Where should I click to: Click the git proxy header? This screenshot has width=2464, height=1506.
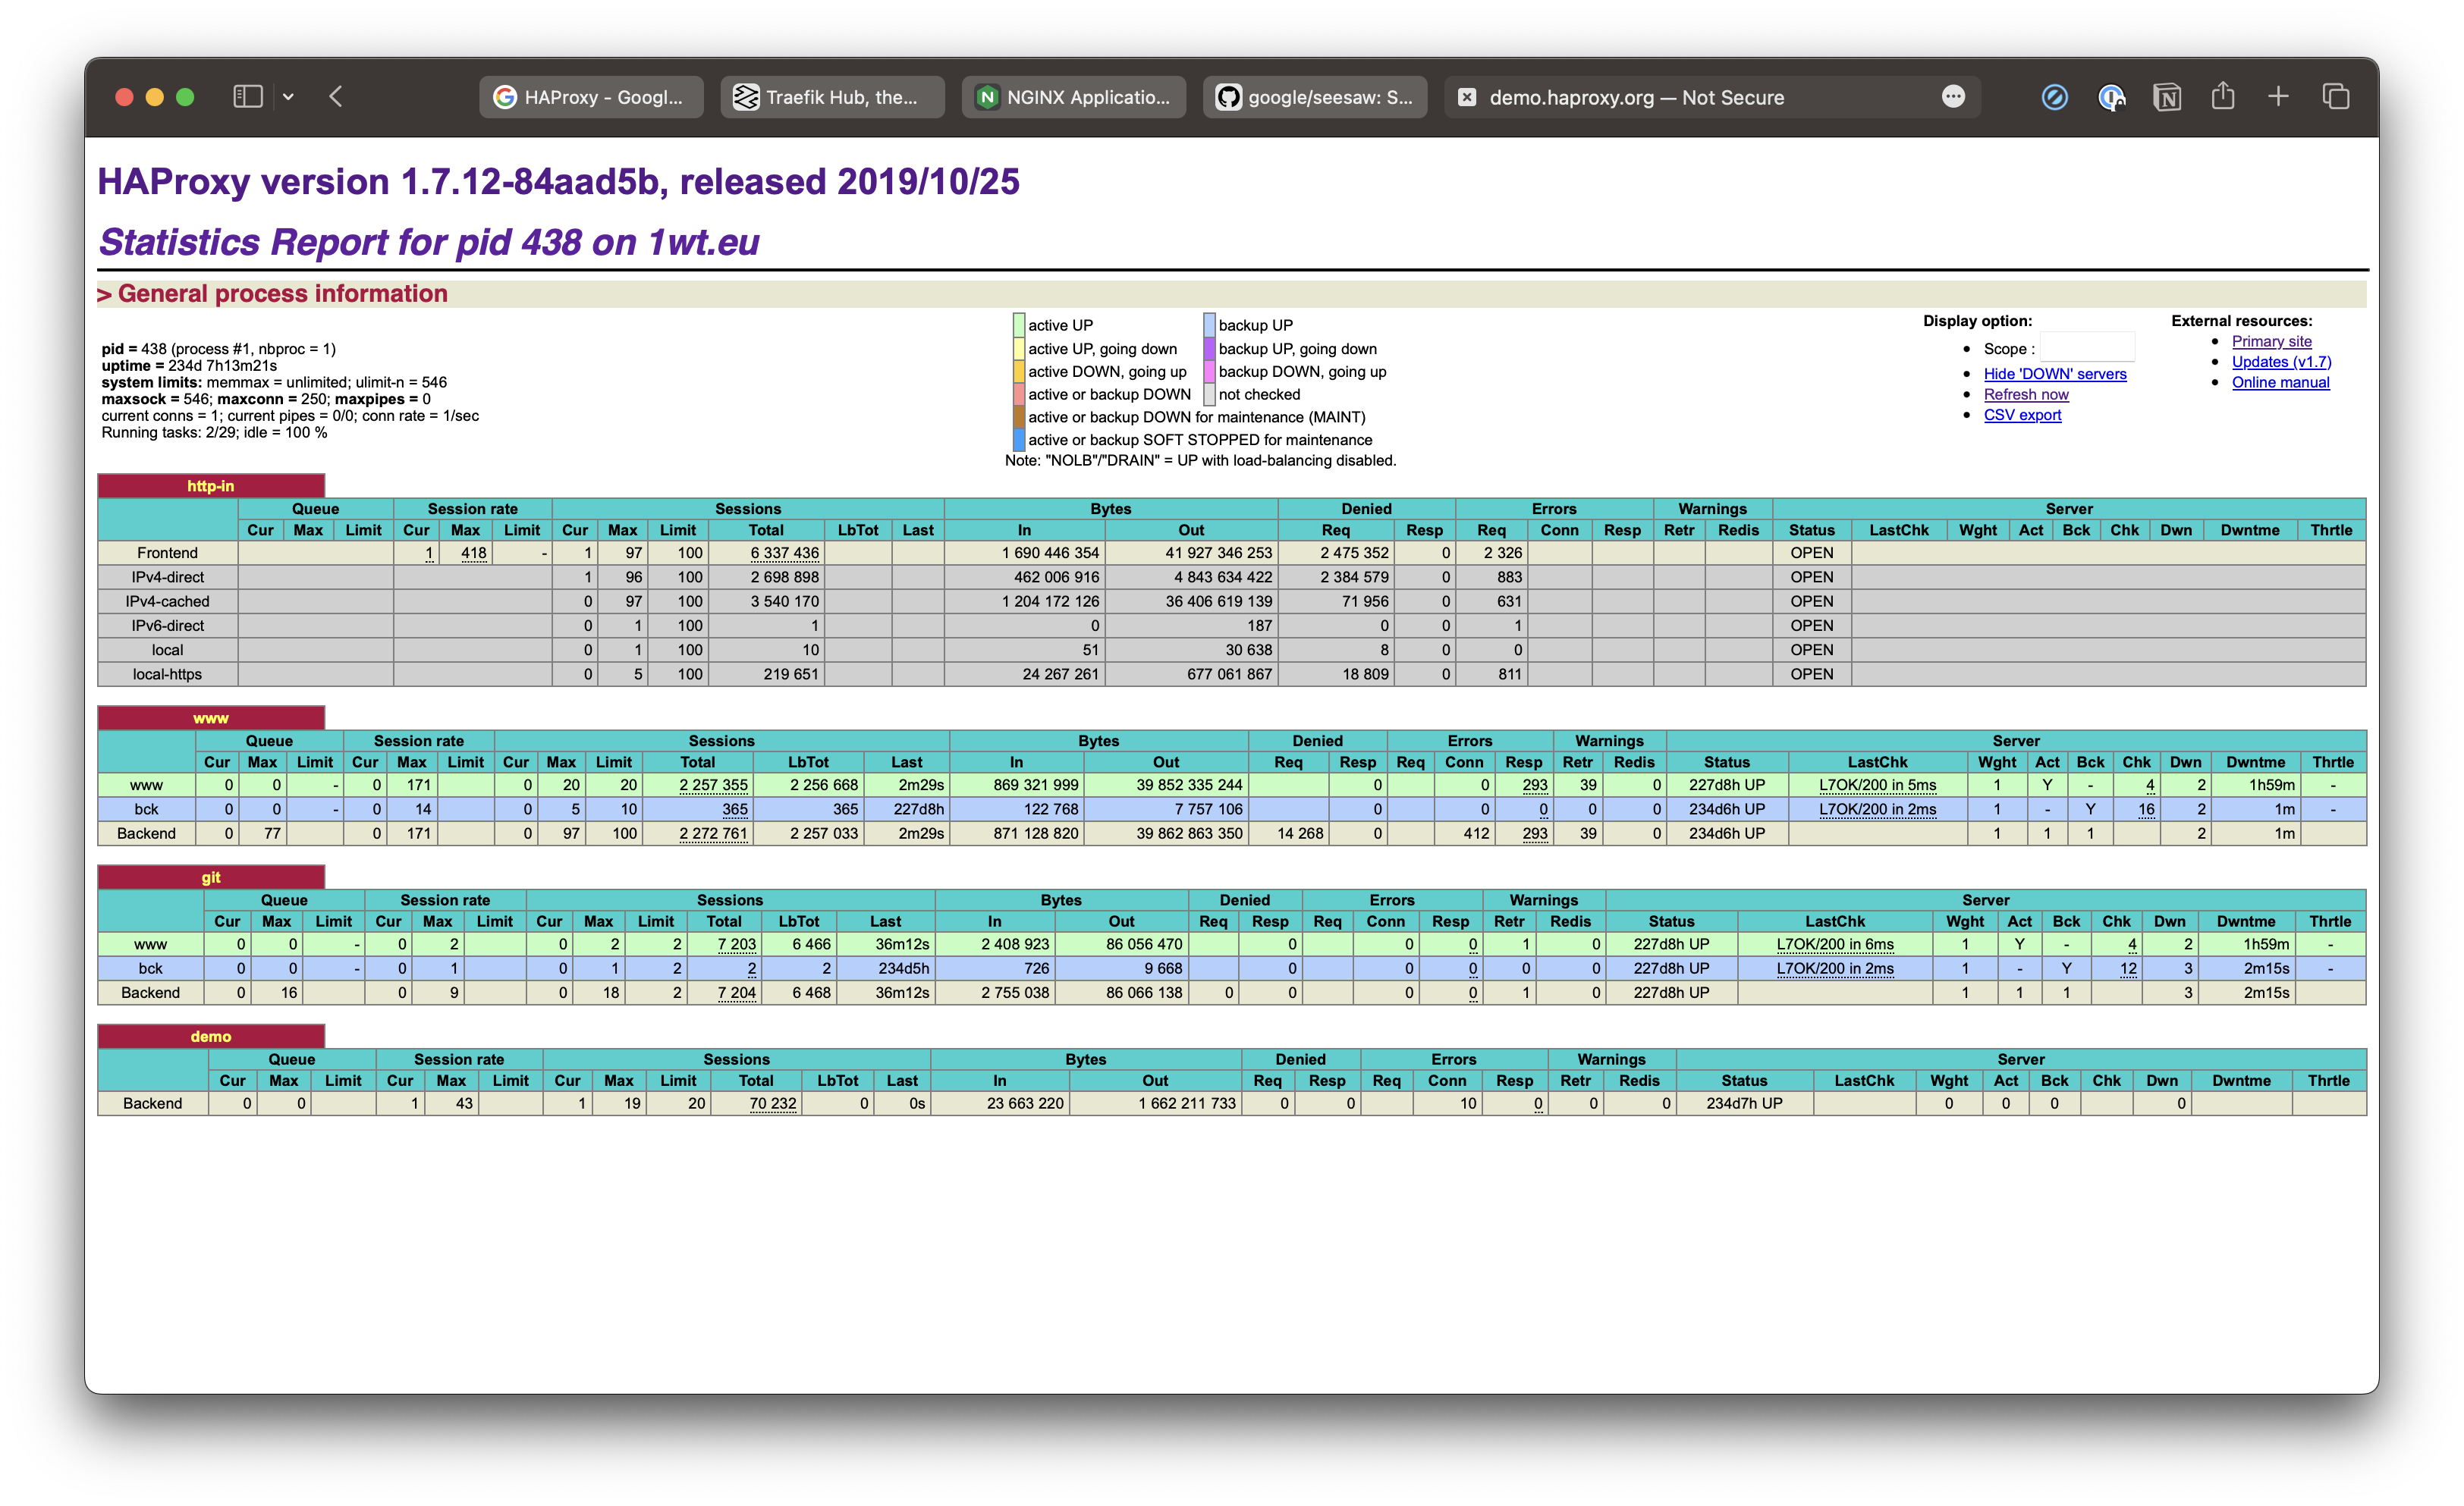point(211,877)
